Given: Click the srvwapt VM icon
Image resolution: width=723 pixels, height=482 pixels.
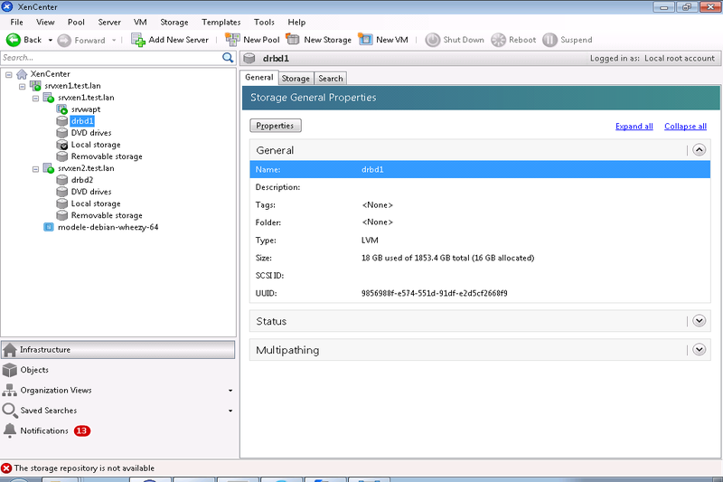Looking at the screenshot, I should click(62, 109).
